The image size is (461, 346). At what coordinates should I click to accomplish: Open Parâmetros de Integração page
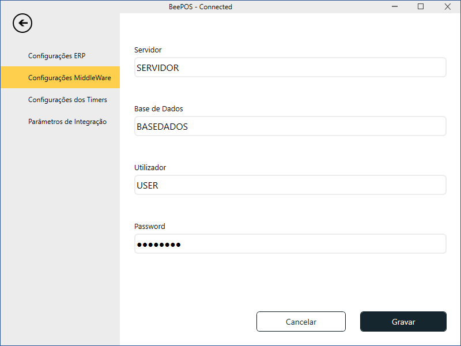67,122
